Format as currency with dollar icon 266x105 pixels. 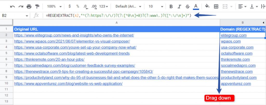pos(70,6)
